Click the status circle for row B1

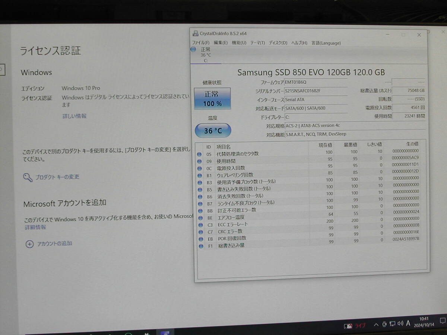[199, 175]
